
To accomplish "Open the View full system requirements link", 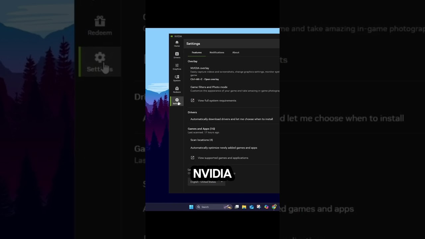I will (x=213, y=101).
